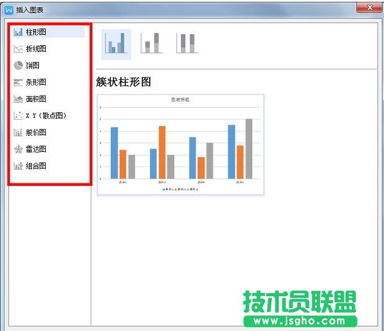
Task: Choose the stacked column subtype icon
Action: tap(152, 43)
